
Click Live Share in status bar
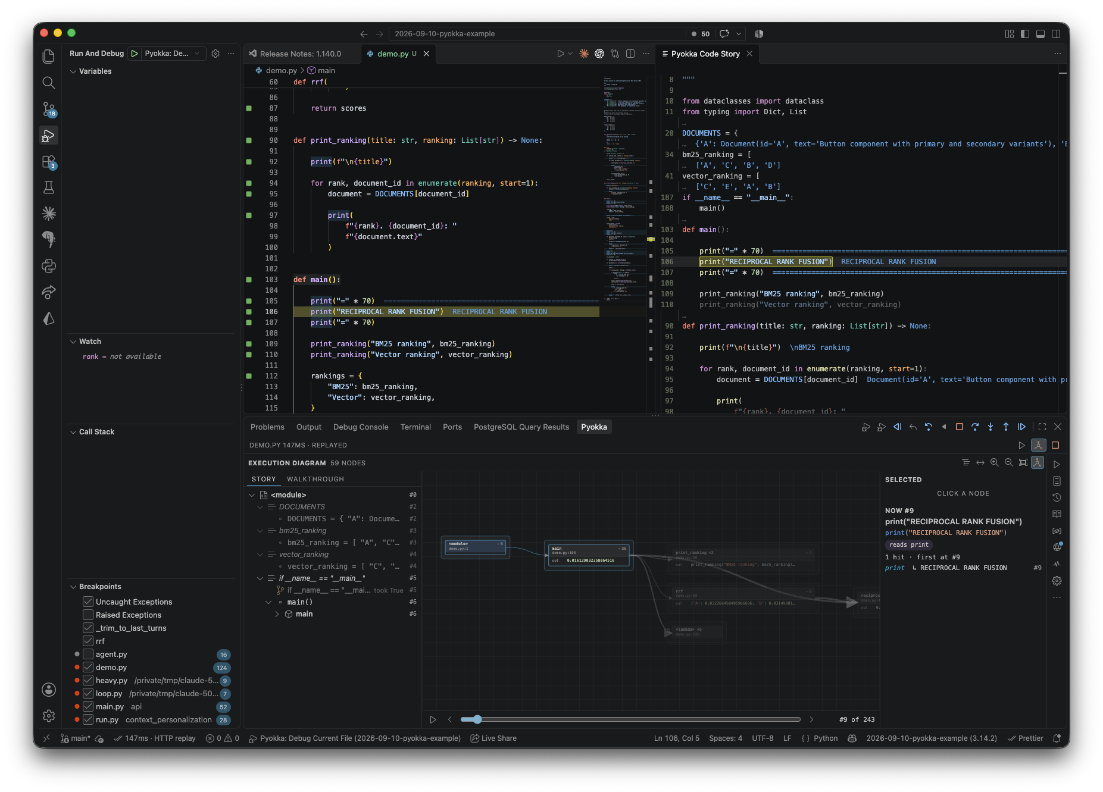(493, 738)
